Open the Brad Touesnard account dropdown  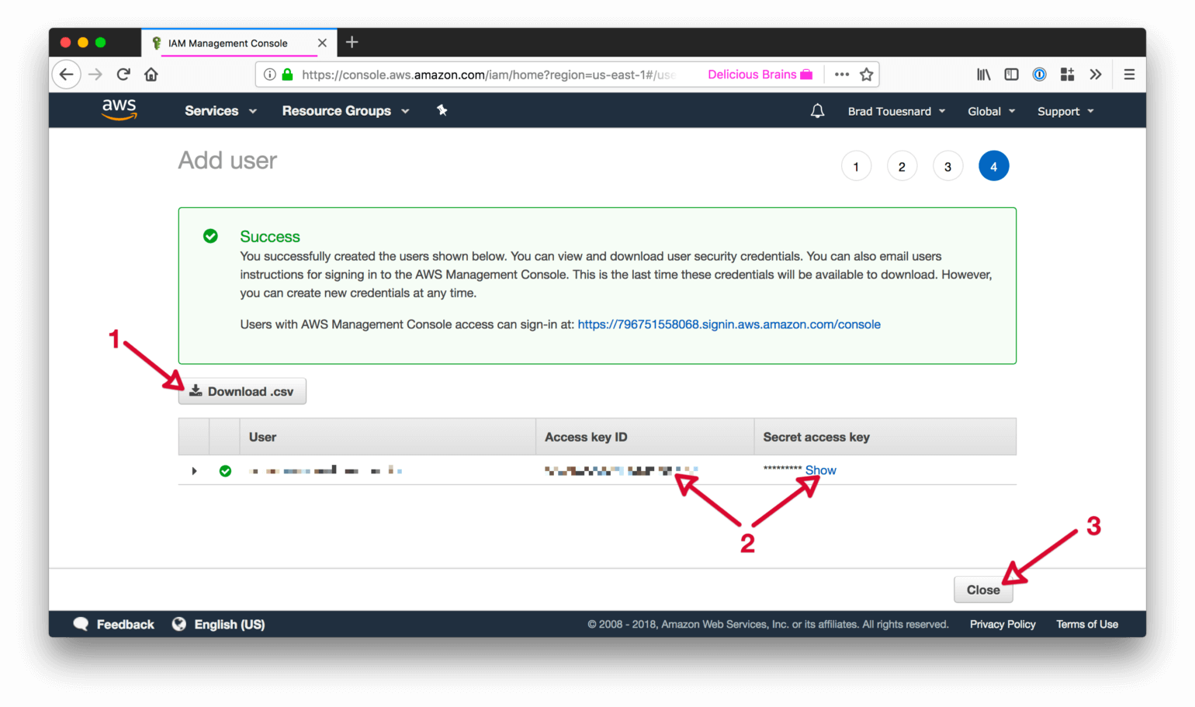point(896,111)
